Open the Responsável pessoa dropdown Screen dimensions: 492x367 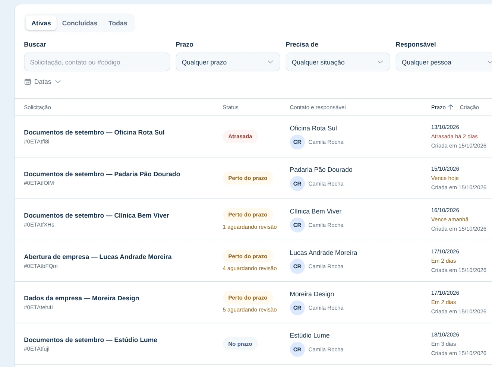(444, 62)
